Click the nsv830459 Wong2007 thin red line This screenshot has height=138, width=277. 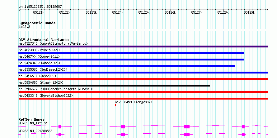pyautogui.click(x=192, y=105)
